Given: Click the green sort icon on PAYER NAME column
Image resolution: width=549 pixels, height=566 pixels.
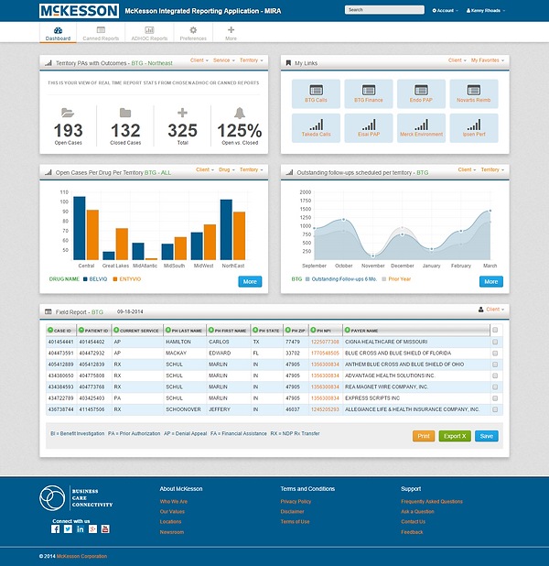Looking at the screenshot, I should pos(348,330).
